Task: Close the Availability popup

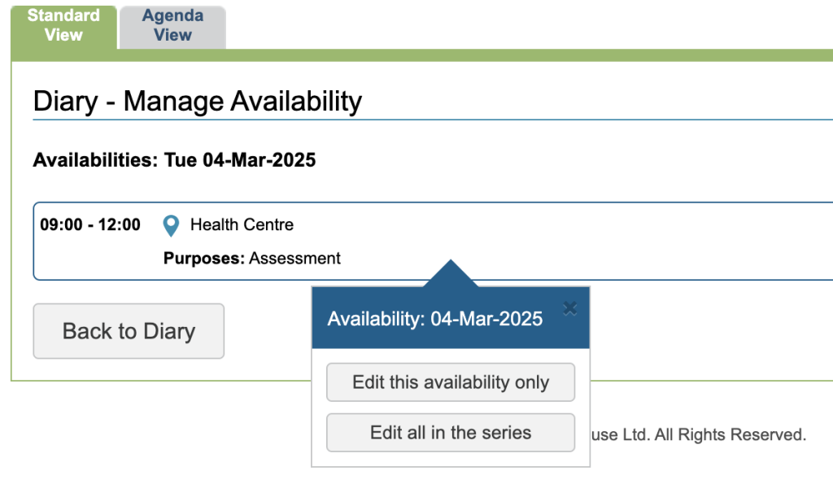Action: tap(570, 307)
